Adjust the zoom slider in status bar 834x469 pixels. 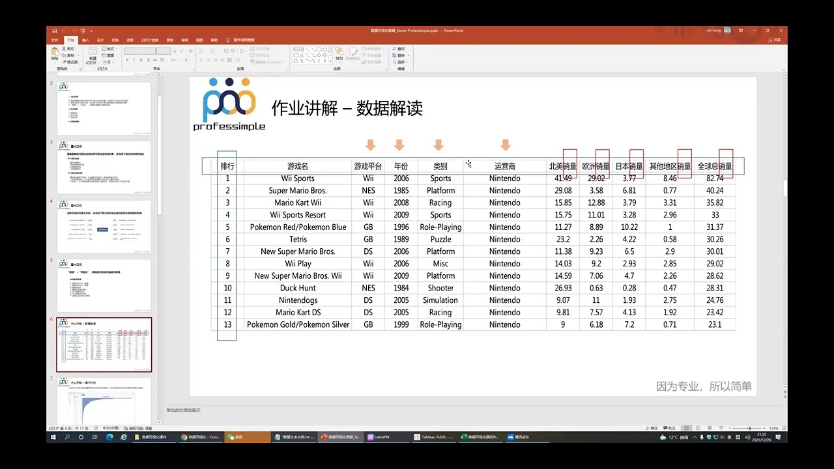coord(750,428)
